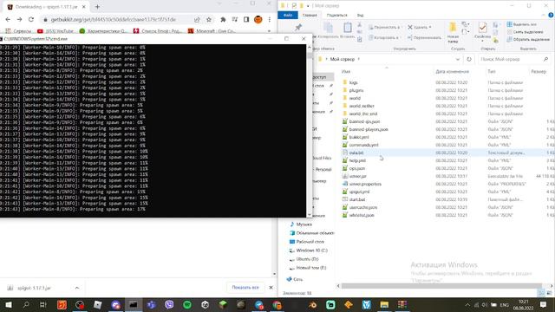Viewport: 555px width, 312px height.
Task: Open the Копировать в dropdown
Action: (x=384, y=37)
